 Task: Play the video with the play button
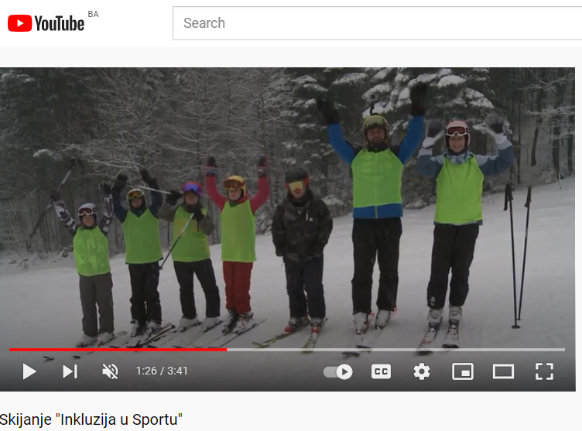point(29,371)
